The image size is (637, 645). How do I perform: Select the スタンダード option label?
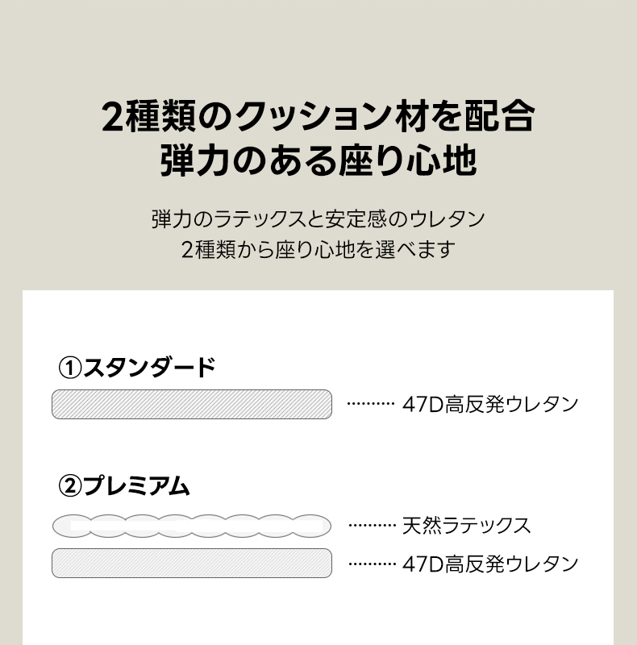click(150, 368)
